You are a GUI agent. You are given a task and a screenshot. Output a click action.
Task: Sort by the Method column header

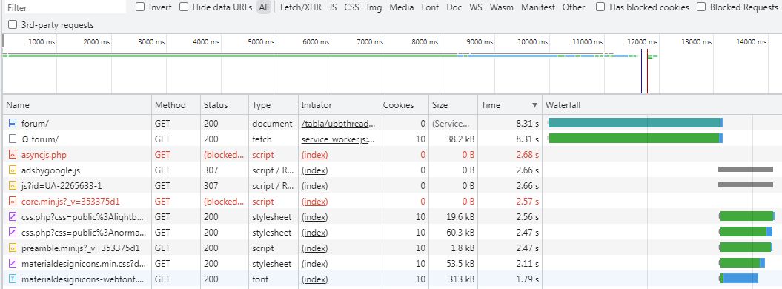coord(176,105)
